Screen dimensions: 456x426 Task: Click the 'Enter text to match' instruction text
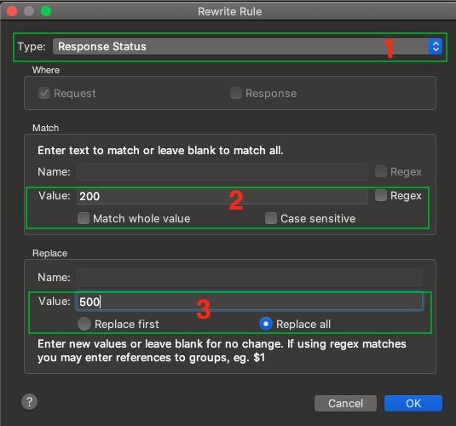pyautogui.click(x=160, y=151)
